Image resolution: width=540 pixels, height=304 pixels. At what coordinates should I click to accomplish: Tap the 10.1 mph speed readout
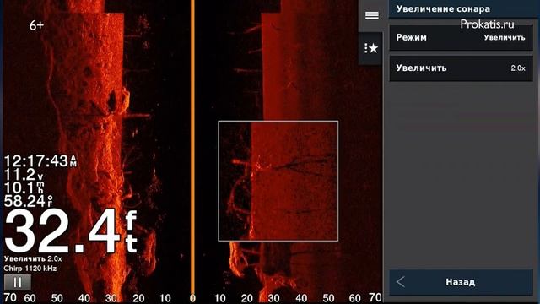[x=24, y=187]
